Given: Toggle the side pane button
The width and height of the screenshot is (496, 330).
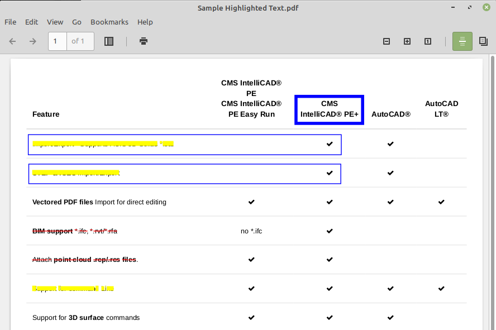Looking at the screenshot, I should [x=109, y=41].
